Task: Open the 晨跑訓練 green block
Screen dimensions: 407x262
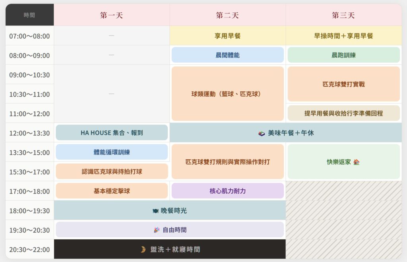Action: (343, 55)
